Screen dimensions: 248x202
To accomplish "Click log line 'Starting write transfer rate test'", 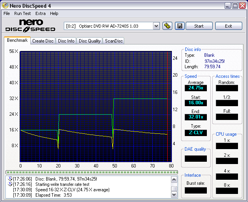I will click(x=62, y=184).
